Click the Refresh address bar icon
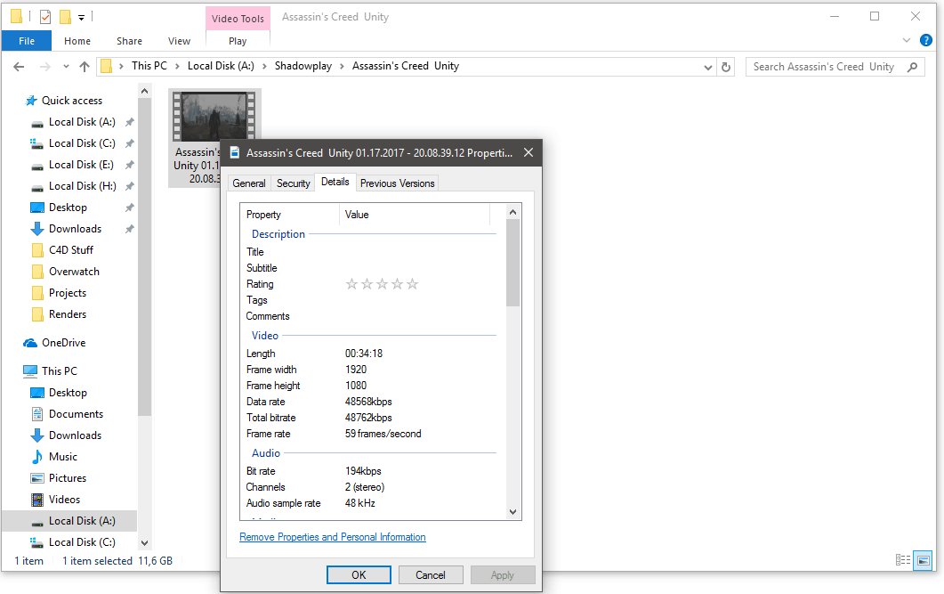944x594 pixels. click(x=726, y=67)
